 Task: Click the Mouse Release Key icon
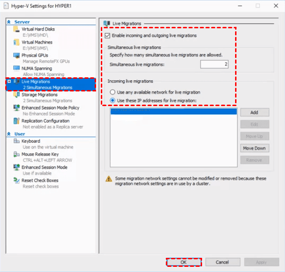[x=16, y=154]
